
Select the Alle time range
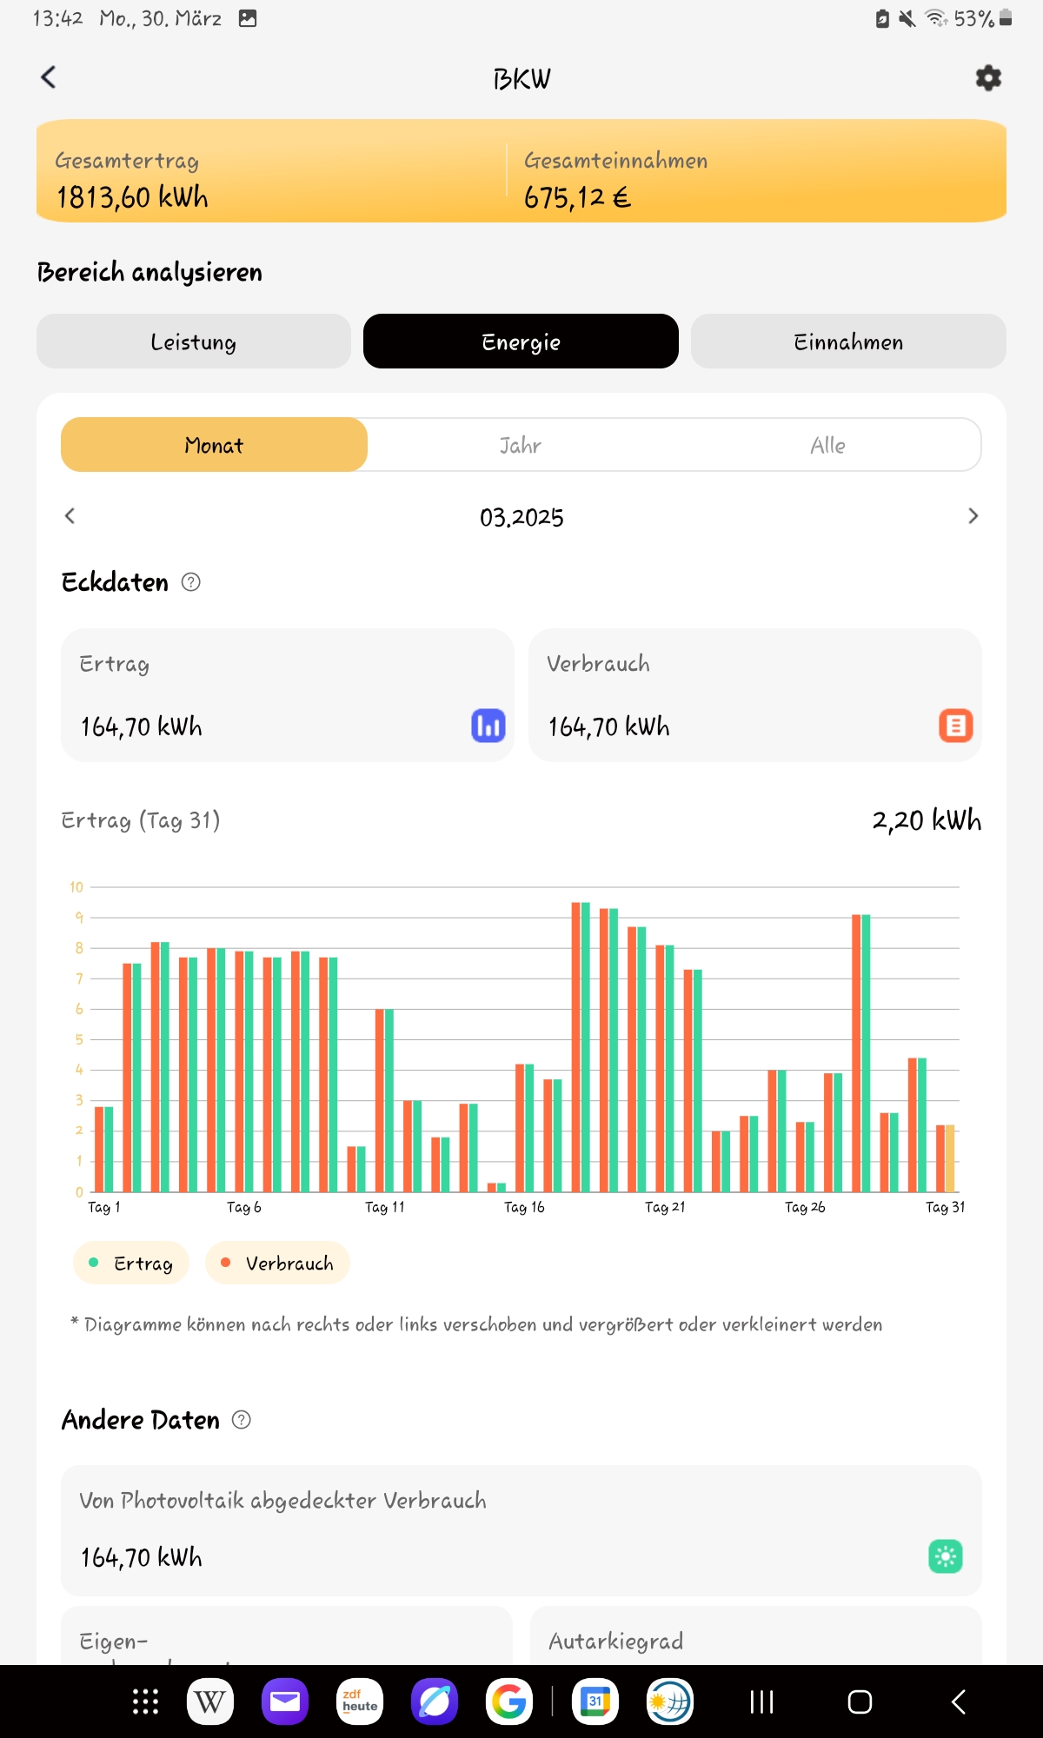coord(827,445)
